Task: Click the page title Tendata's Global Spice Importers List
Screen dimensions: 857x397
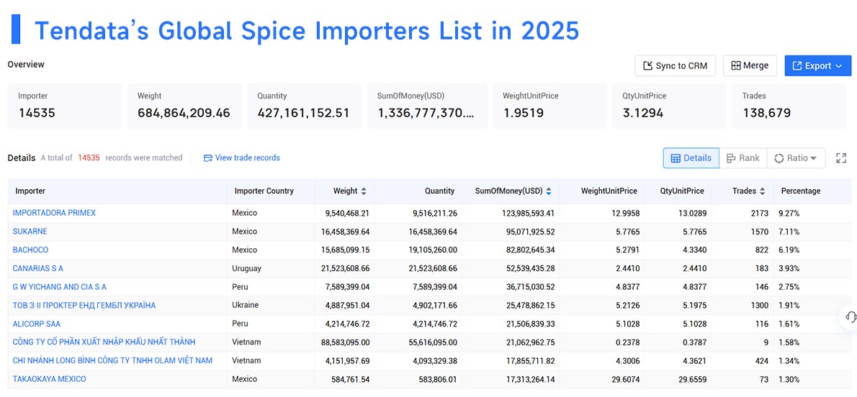Action: (x=308, y=31)
